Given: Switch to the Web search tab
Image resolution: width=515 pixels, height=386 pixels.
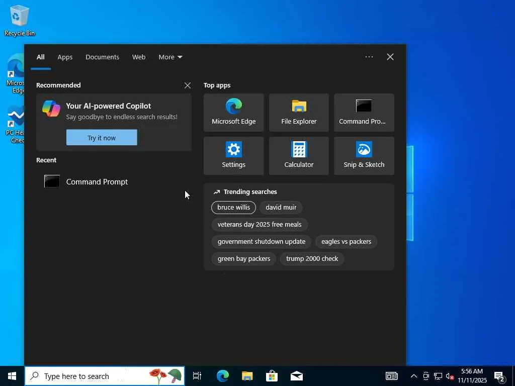Looking at the screenshot, I should coord(139,57).
